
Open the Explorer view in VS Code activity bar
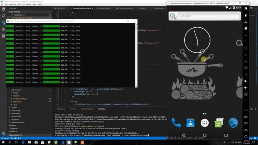(x=3, y=9)
